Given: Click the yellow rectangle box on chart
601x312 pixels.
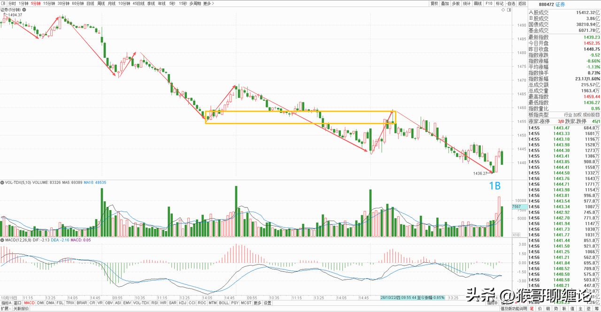Looking at the screenshot, I should [300, 117].
